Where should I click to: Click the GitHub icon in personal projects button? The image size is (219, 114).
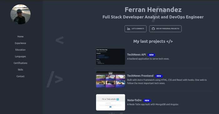point(153,29)
